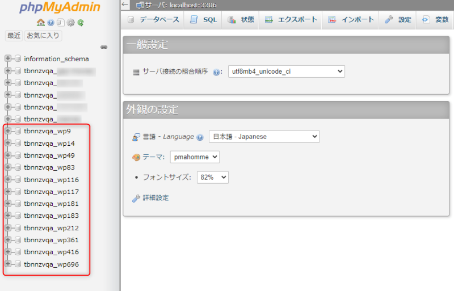This screenshot has width=454, height=291.
Task: Click the server icon beside localhost:3306
Action: [x=140, y=5]
